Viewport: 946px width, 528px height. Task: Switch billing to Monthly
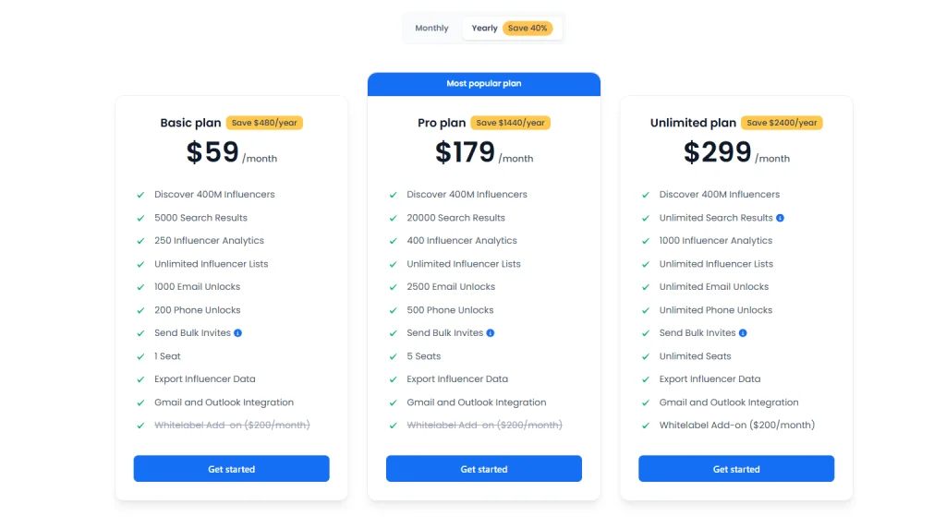(x=431, y=29)
